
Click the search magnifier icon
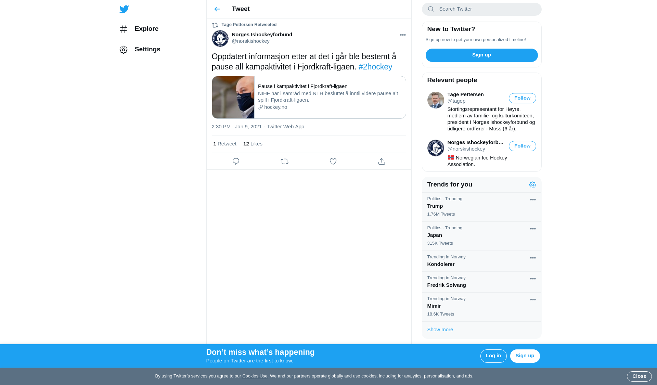coord(431,9)
